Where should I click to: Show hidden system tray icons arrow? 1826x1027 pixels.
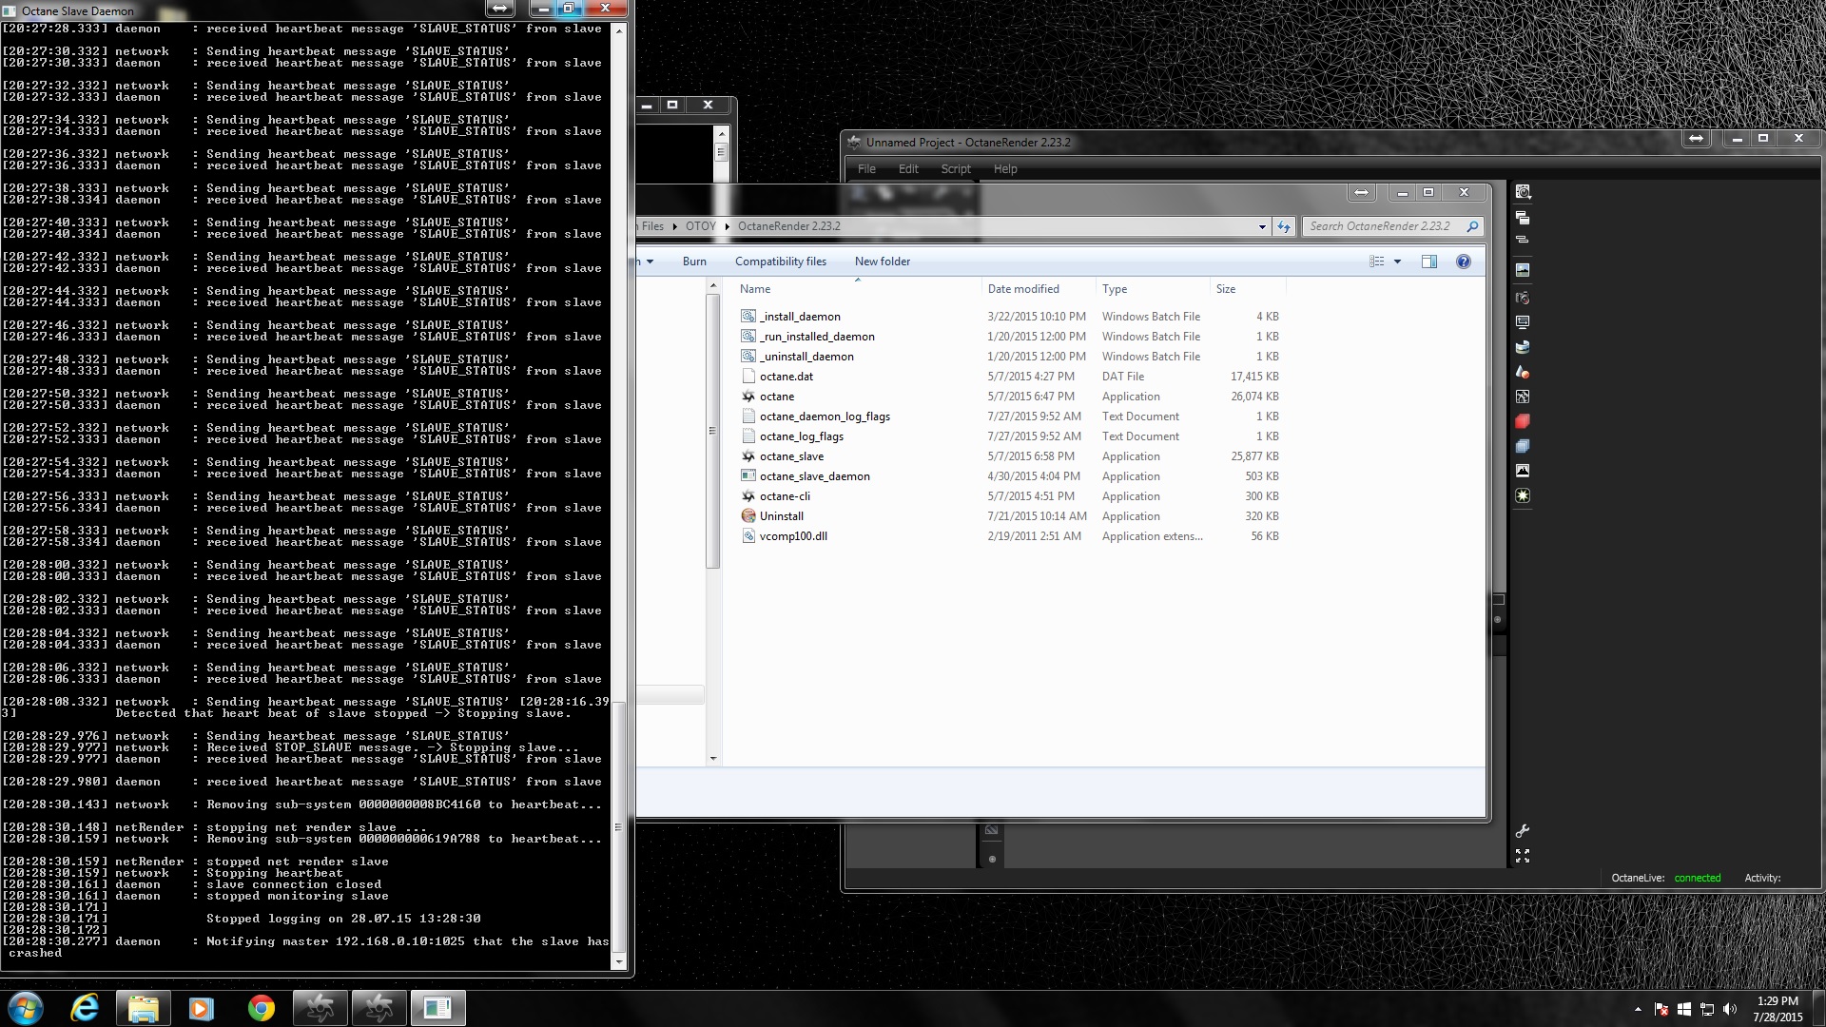(x=1638, y=1009)
